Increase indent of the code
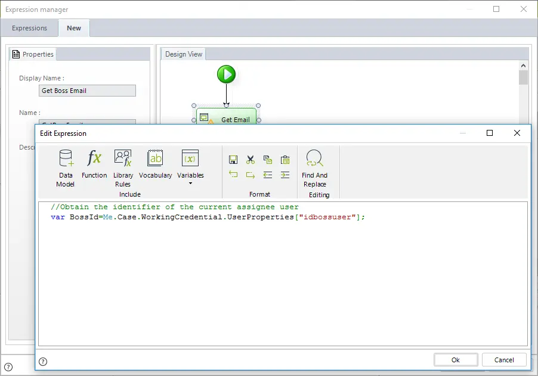Image resolution: width=538 pixels, height=376 pixels. click(x=285, y=175)
